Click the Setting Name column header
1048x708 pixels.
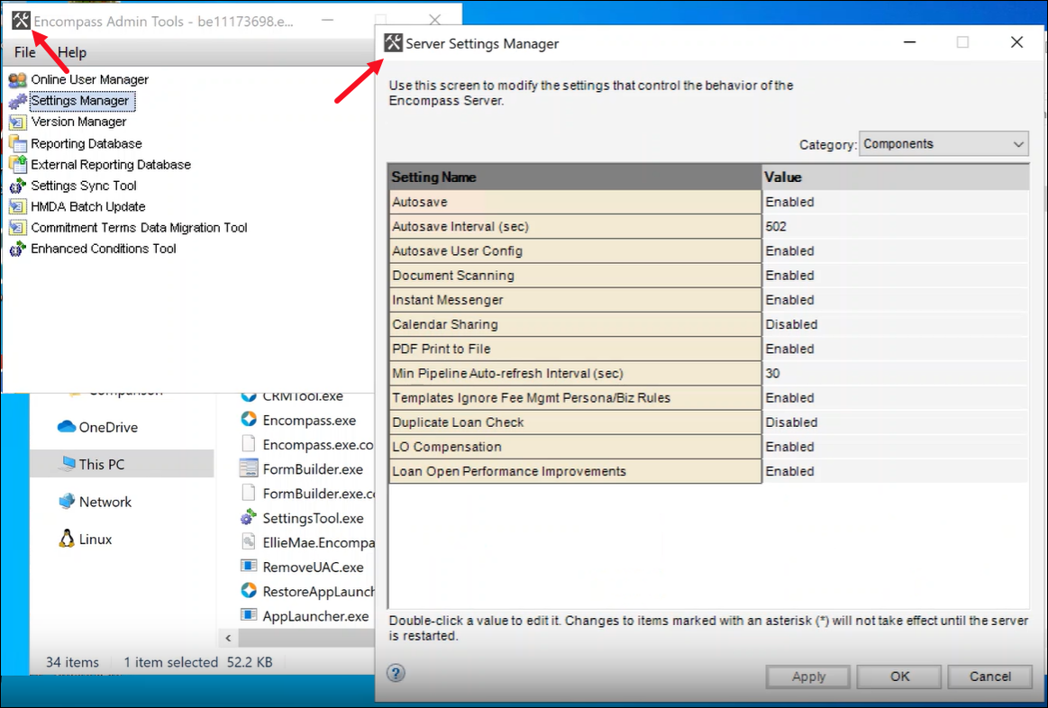pos(575,177)
